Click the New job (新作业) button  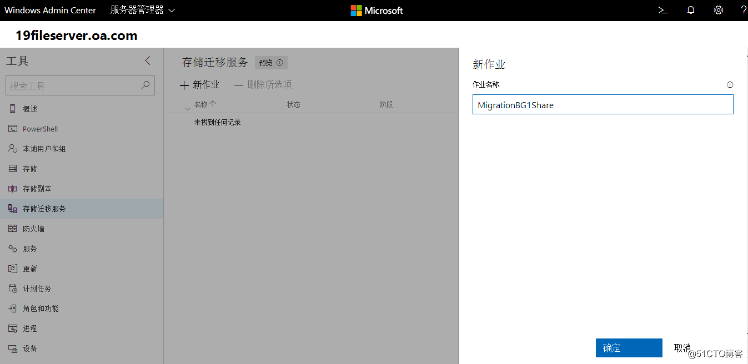click(x=200, y=85)
